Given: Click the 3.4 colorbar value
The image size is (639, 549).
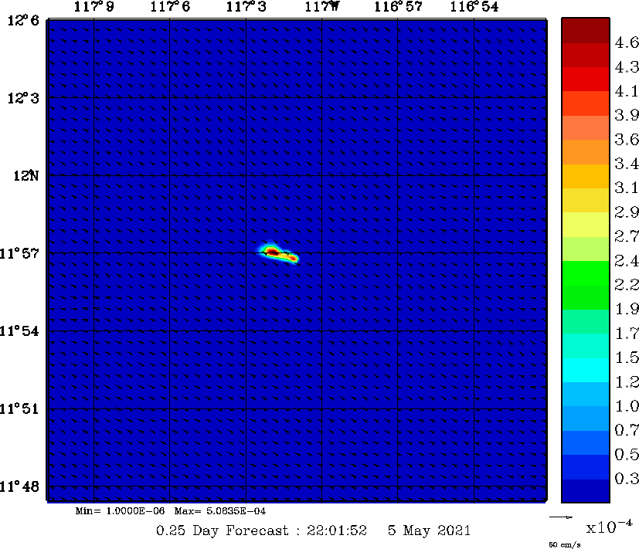Looking at the screenshot, I should [x=627, y=164].
